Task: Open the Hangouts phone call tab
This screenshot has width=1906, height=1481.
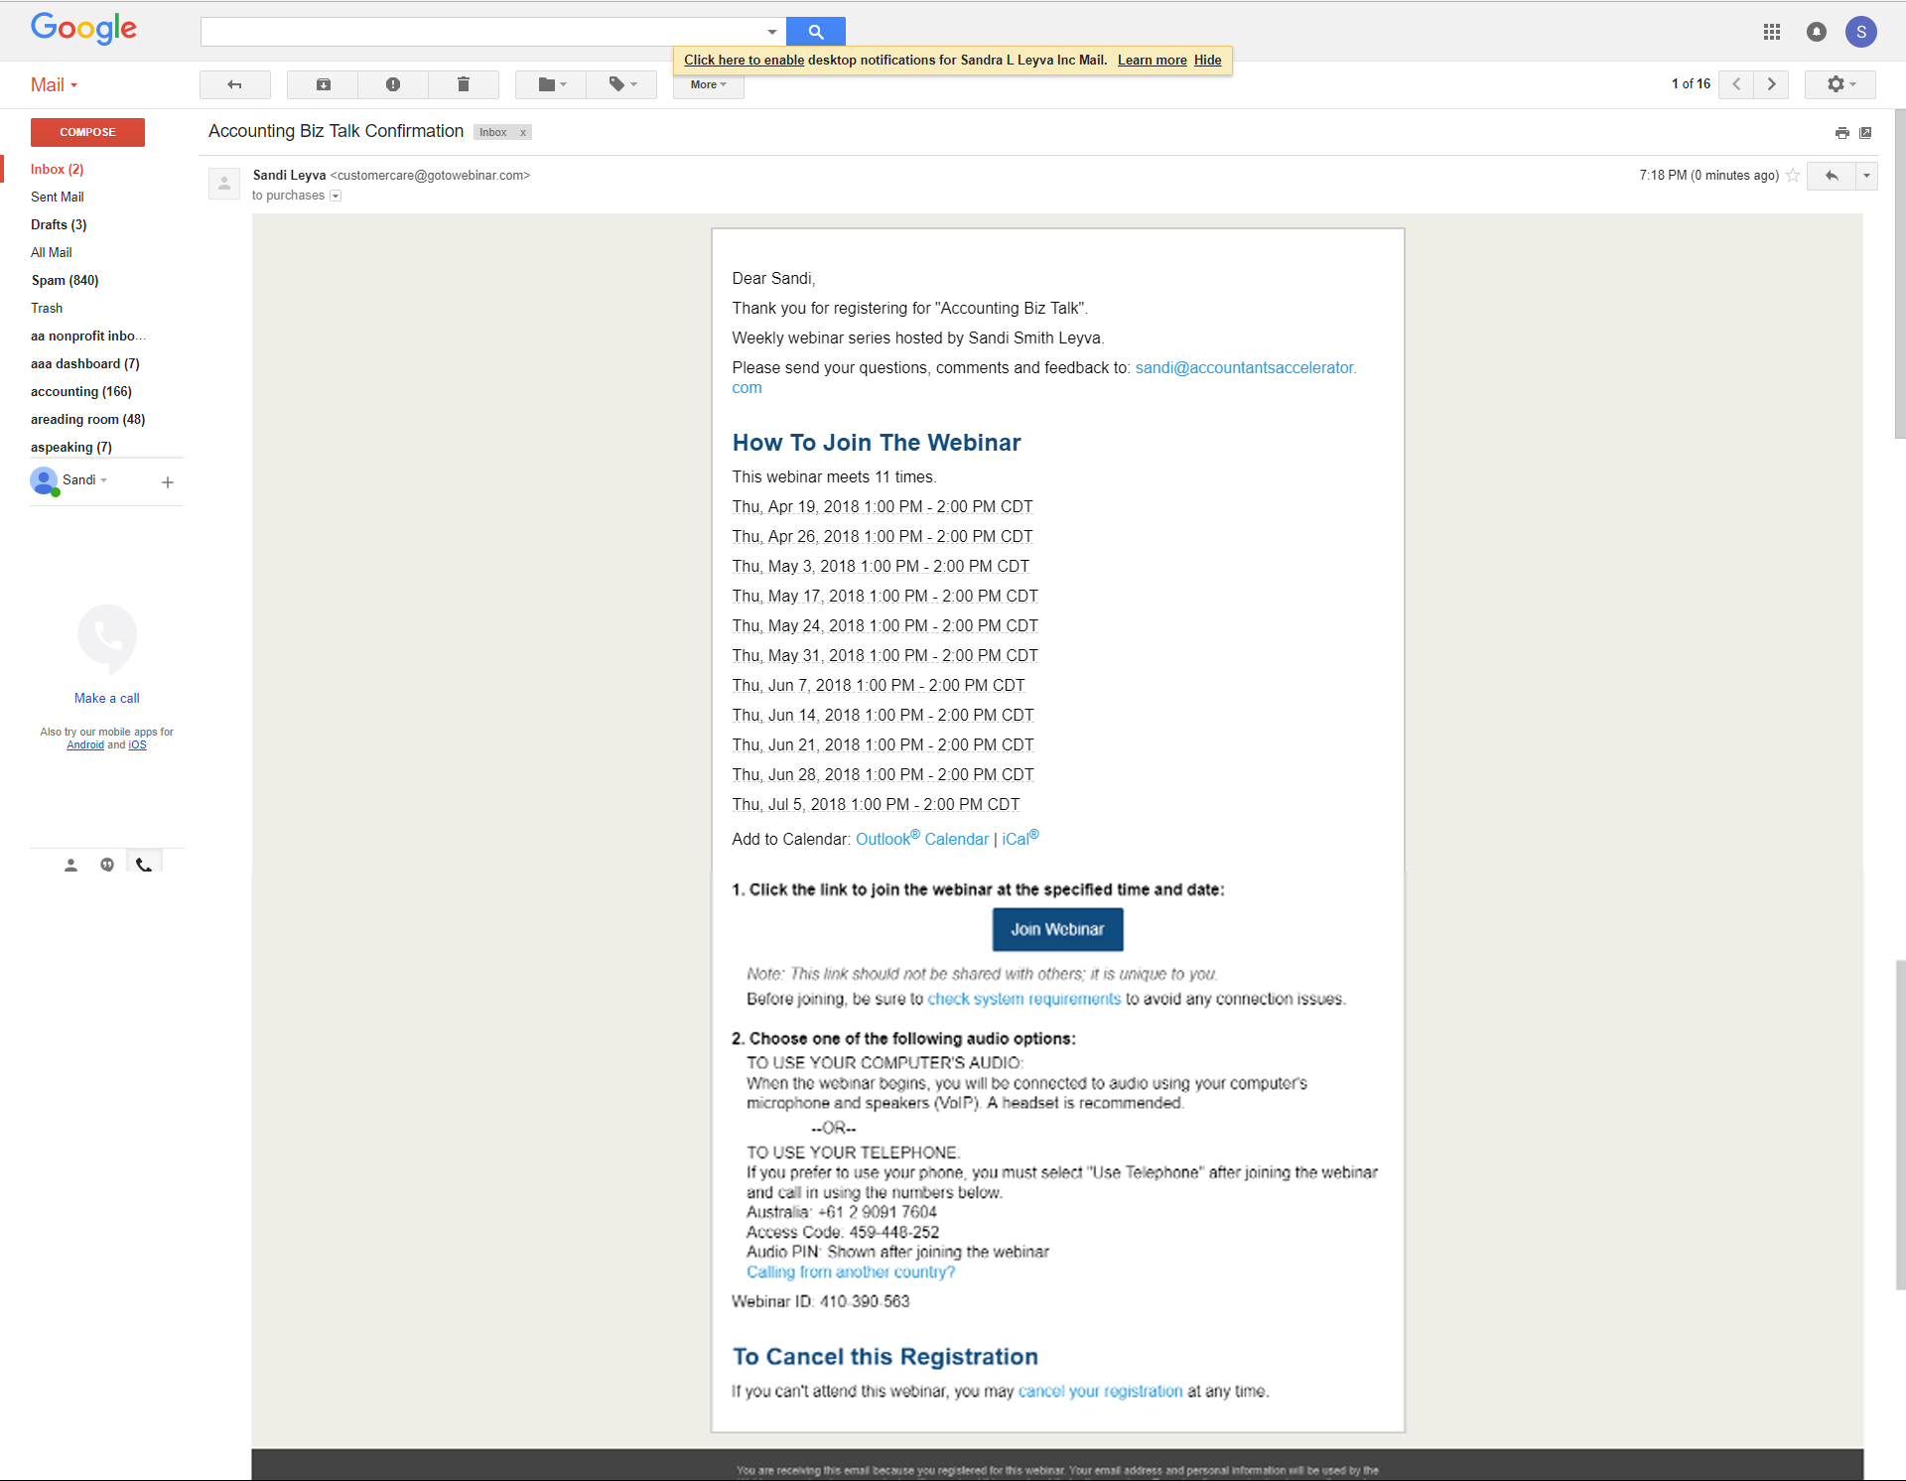Action: [144, 865]
